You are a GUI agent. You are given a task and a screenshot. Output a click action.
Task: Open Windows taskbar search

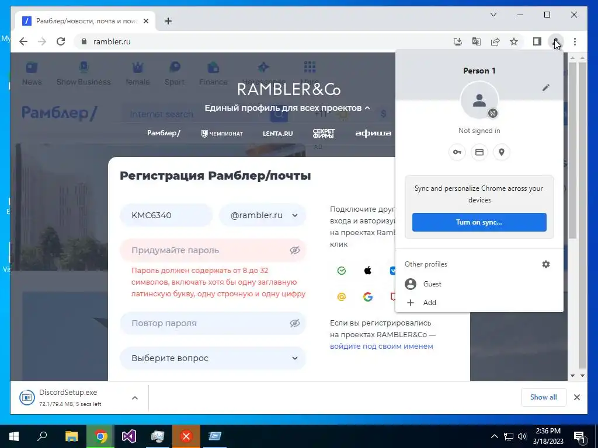(x=42, y=436)
